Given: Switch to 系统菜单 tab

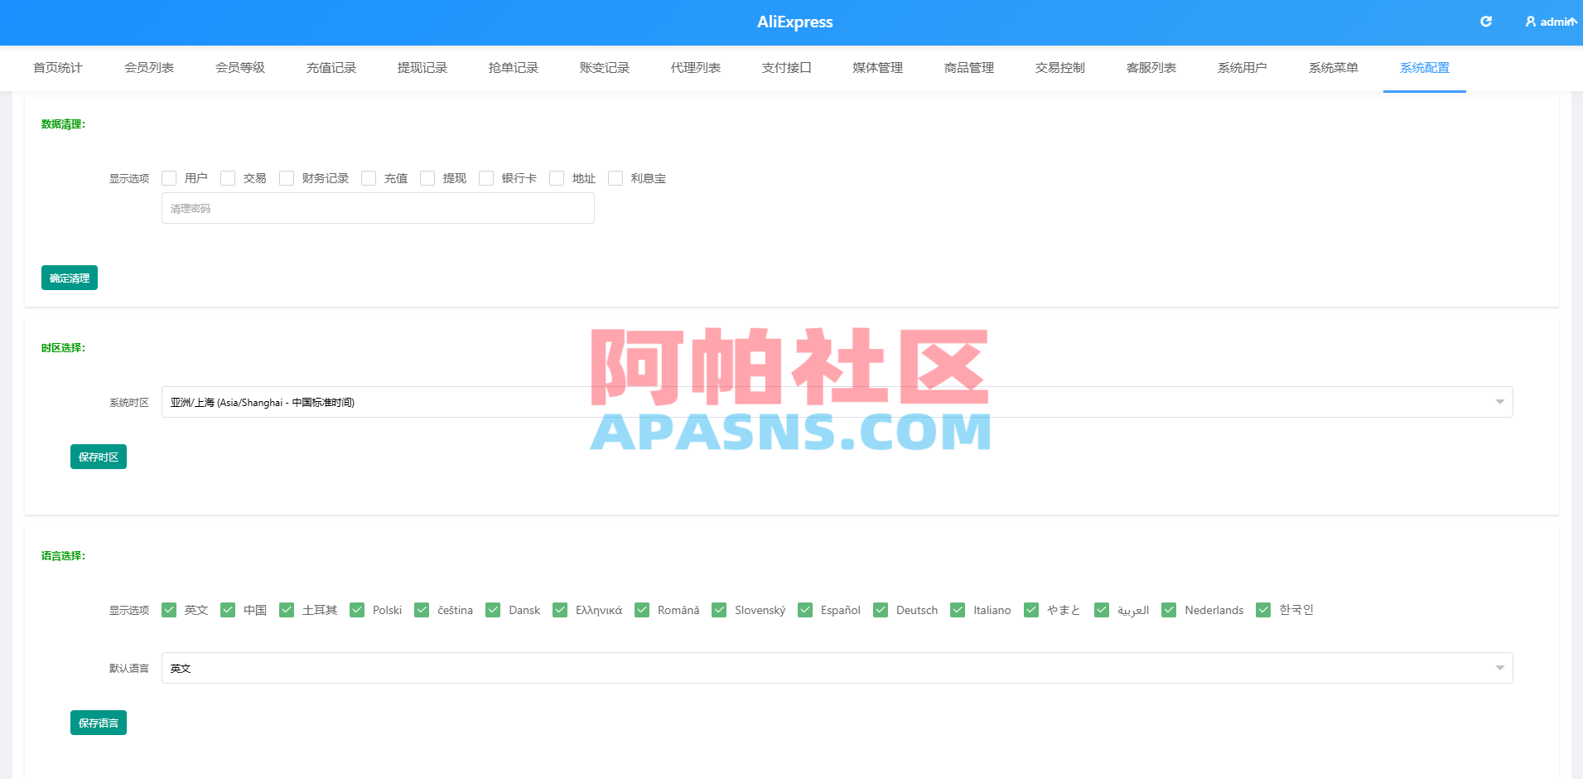Looking at the screenshot, I should click(1334, 68).
